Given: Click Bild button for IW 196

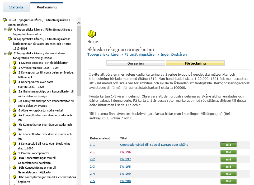Looking at the screenshot, I should (229, 152).
